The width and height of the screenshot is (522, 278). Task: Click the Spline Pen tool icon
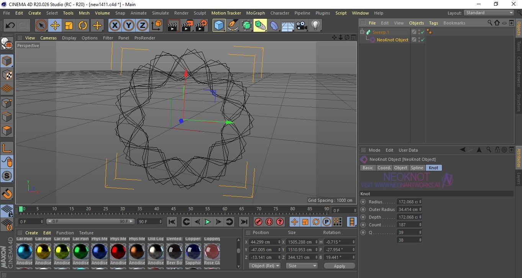[x=232, y=26]
